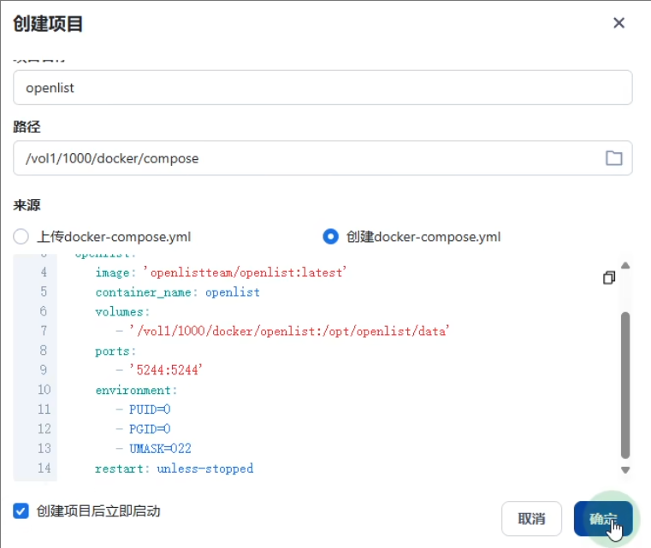Click the ports: line in editor
The height and width of the screenshot is (548, 651).
pos(115,351)
